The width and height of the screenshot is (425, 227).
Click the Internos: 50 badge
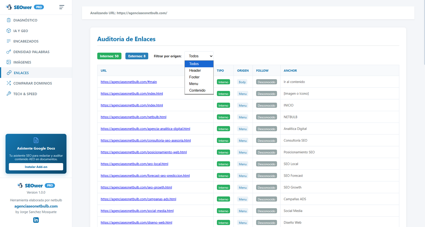point(109,56)
